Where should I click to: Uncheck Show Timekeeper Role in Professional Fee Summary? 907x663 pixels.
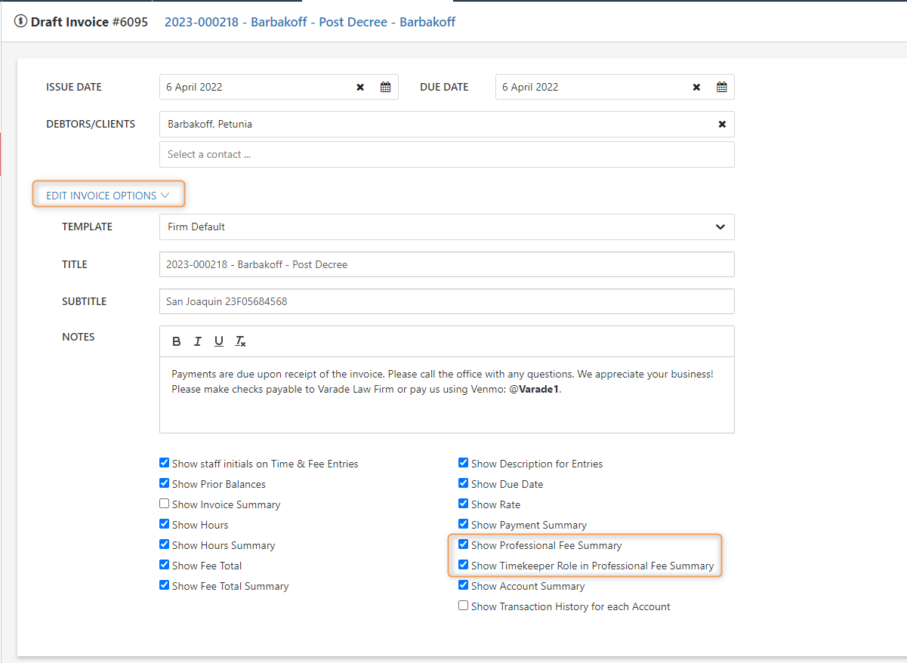click(463, 564)
